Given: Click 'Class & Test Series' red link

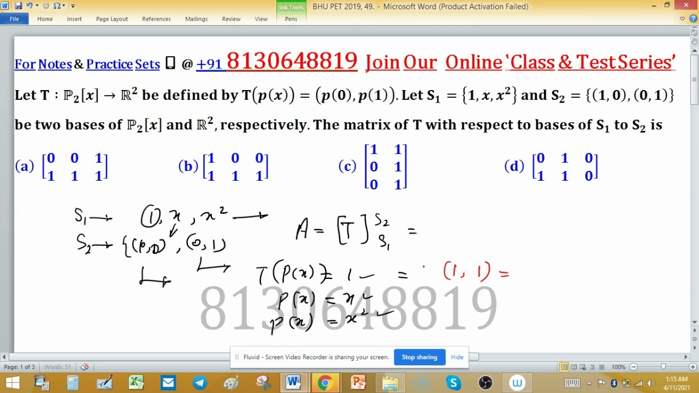Looking at the screenshot, I should 591,62.
